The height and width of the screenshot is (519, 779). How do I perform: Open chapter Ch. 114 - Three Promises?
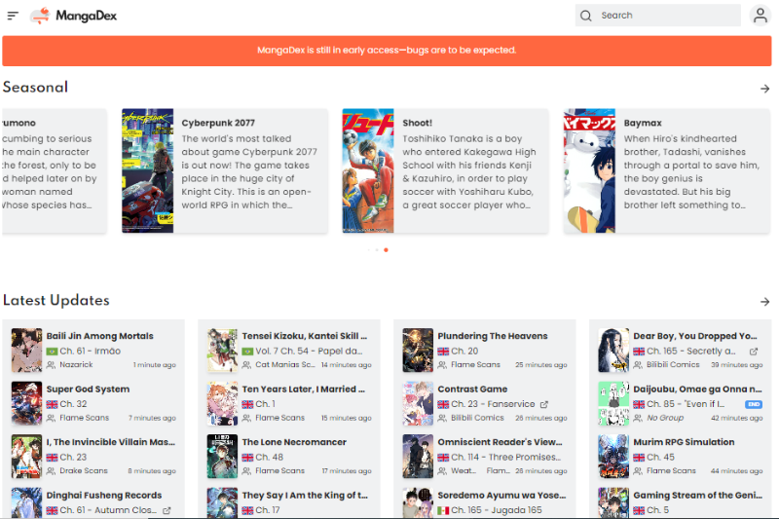505,458
